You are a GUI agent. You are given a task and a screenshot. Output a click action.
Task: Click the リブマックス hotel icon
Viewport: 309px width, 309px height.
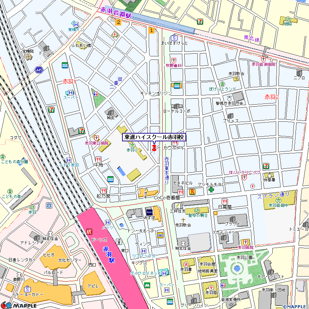(143, 251)
